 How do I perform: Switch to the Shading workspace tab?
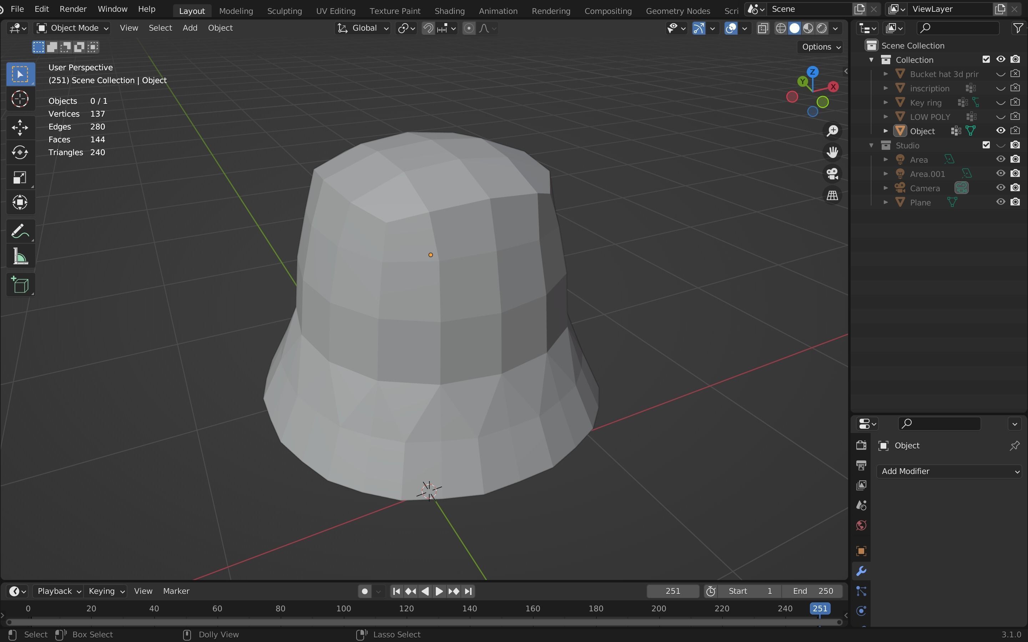(449, 11)
